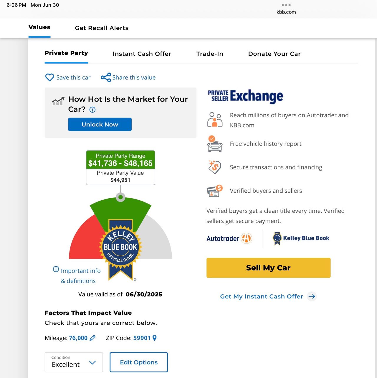Open the Donate Your Car tab
The width and height of the screenshot is (377, 378).
274,54
